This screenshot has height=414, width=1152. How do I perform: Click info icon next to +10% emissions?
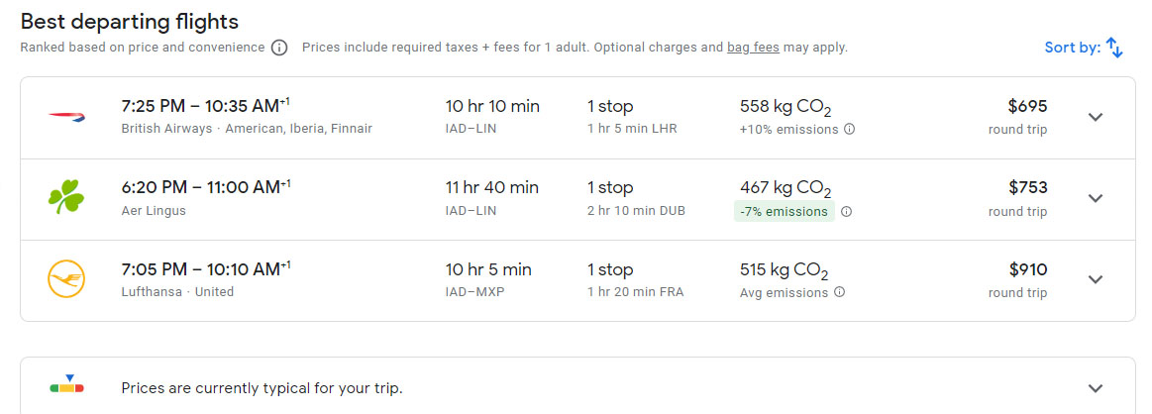click(850, 130)
